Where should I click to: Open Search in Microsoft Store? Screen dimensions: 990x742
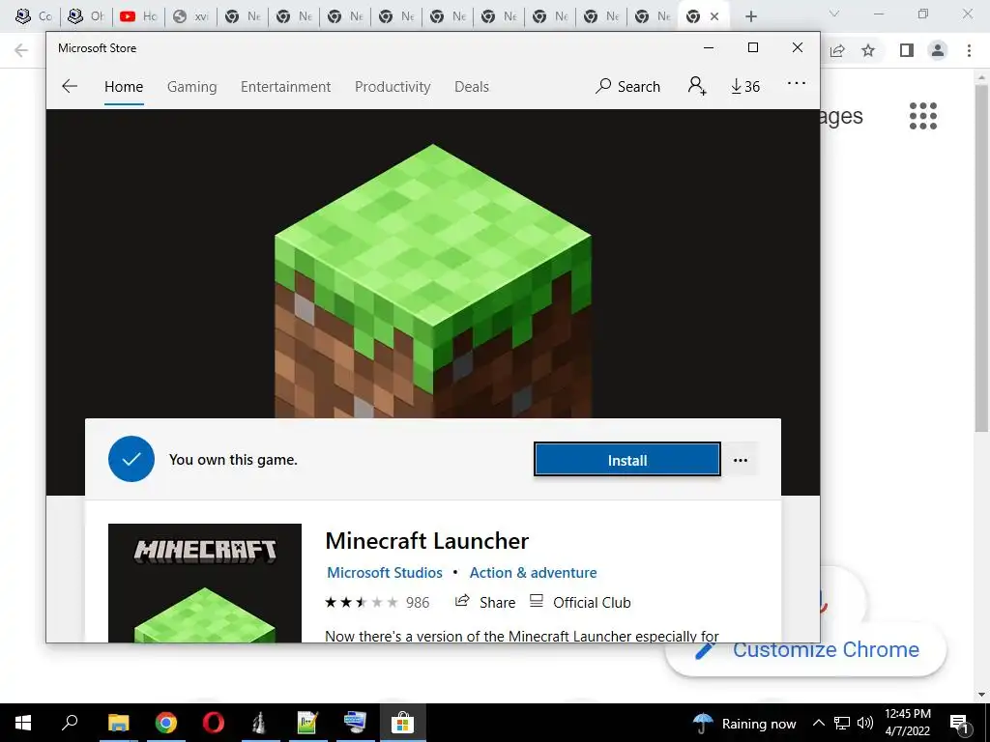(627, 86)
